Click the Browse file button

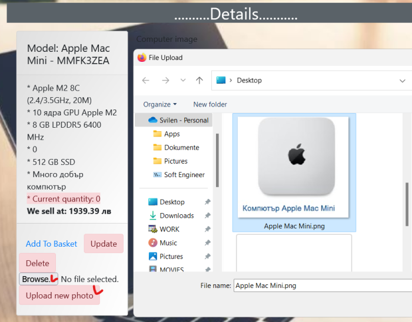(38, 279)
